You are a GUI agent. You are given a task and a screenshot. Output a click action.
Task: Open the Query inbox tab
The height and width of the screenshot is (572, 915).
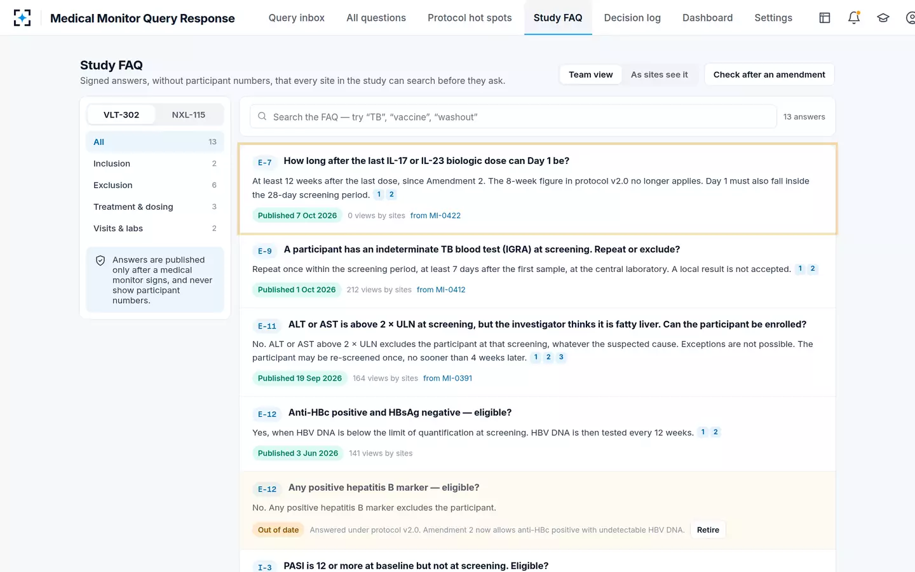(x=297, y=18)
